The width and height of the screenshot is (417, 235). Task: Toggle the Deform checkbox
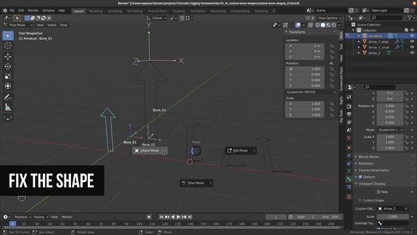pos(360,177)
